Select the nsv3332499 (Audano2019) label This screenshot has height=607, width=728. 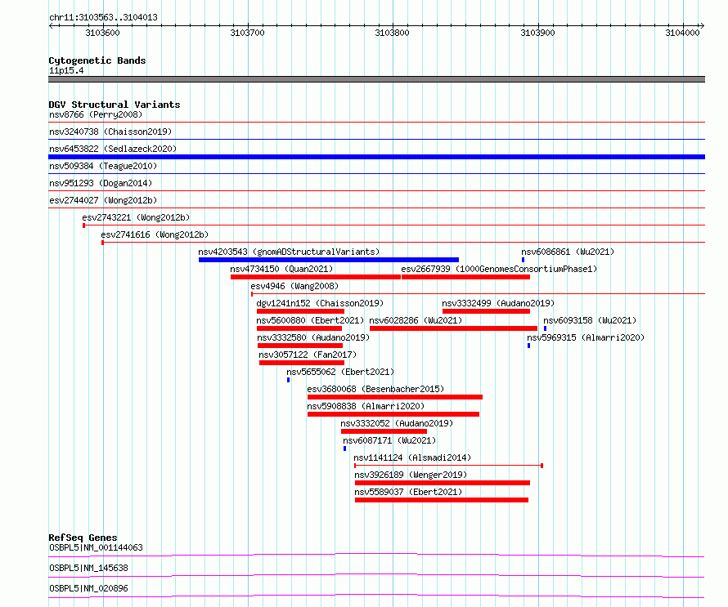coord(498,303)
